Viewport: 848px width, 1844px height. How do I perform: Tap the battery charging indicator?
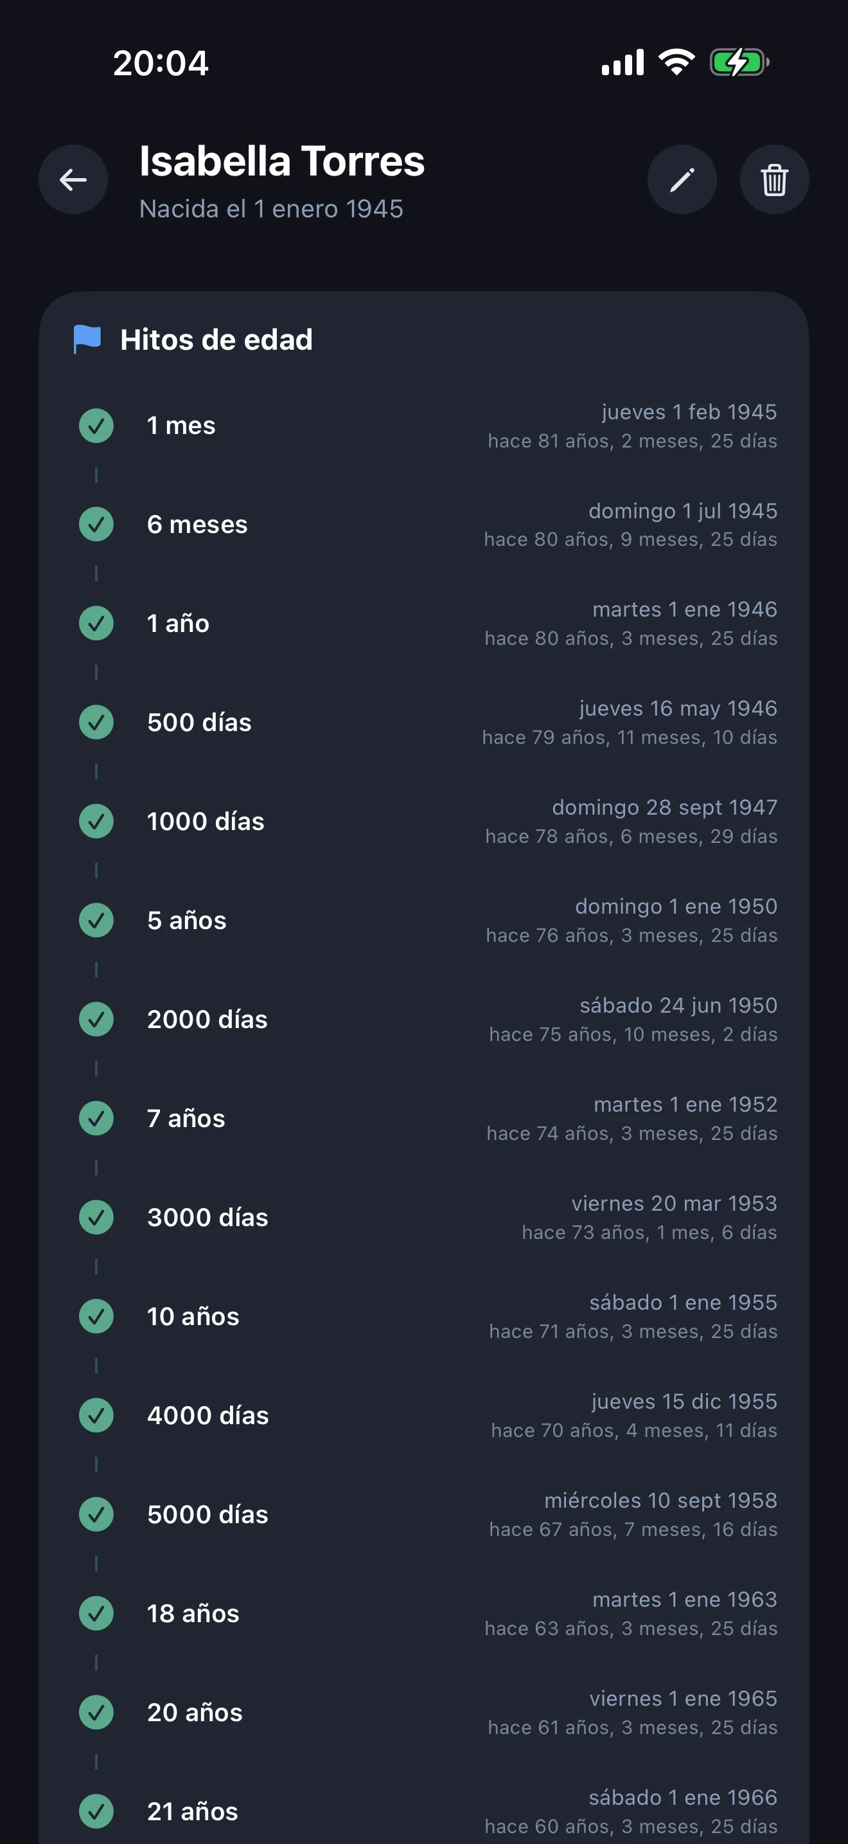739,63
